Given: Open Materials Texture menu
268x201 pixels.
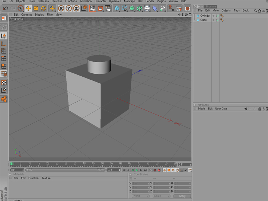Looking at the screenshot, I should coord(46,178).
